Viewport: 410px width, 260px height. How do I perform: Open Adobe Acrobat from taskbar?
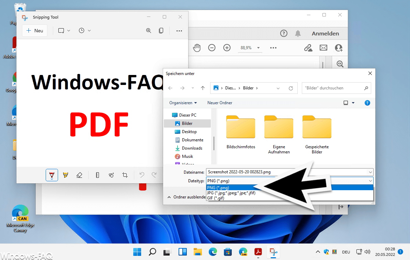(258, 252)
